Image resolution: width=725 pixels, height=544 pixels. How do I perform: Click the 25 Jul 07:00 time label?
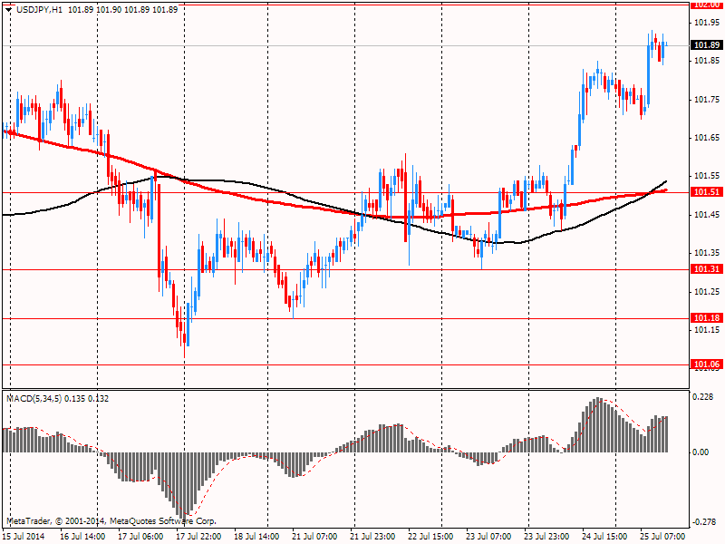(662, 537)
